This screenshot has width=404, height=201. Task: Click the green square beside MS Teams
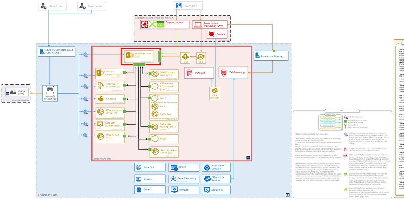[125, 98]
